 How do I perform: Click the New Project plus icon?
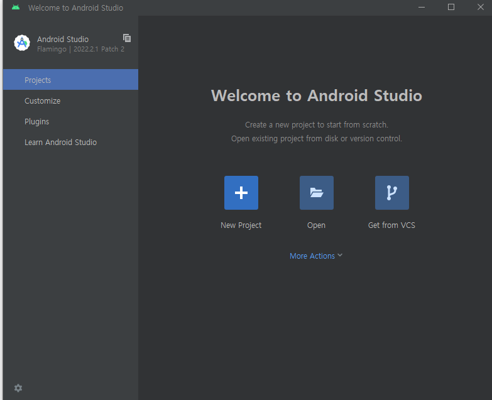point(241,193)
